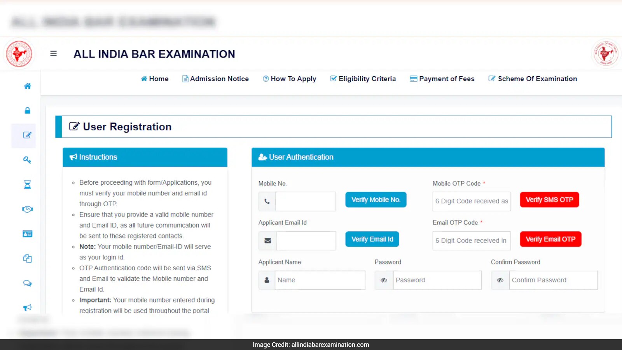Click the Verify Email Id button

(372, 239)
